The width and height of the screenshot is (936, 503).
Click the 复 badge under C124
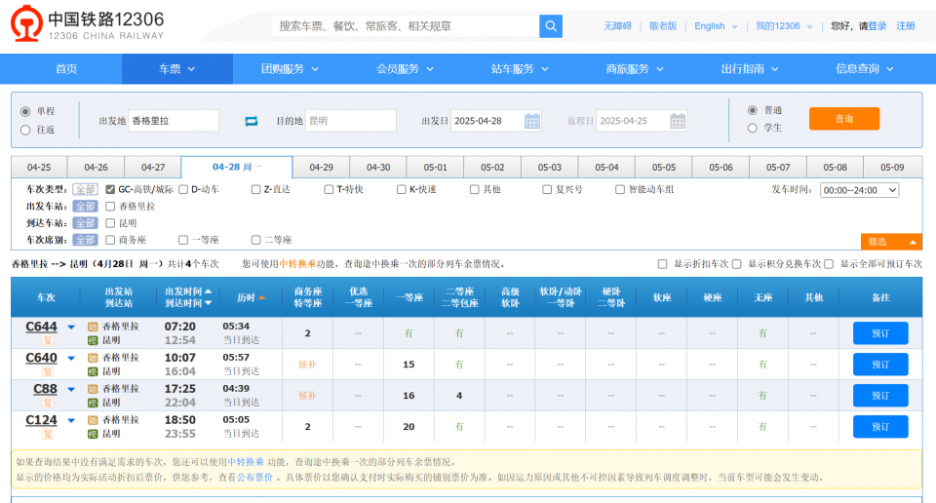pyautogui.click(x=48, y=434)
